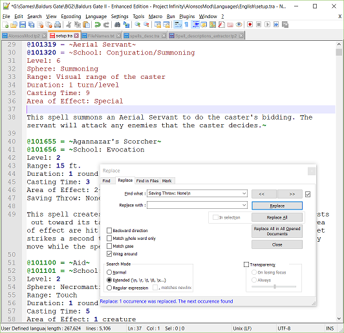
Task: Click the Close document toolbar icon
Action: pyautogui.click(x=40, y=25)
